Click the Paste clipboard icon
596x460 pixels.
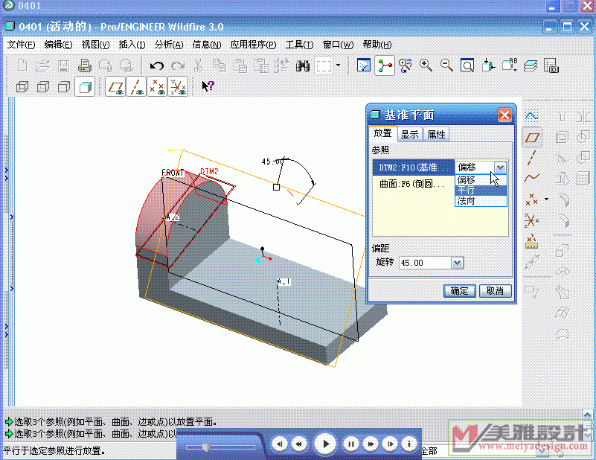tap(240, 66)
